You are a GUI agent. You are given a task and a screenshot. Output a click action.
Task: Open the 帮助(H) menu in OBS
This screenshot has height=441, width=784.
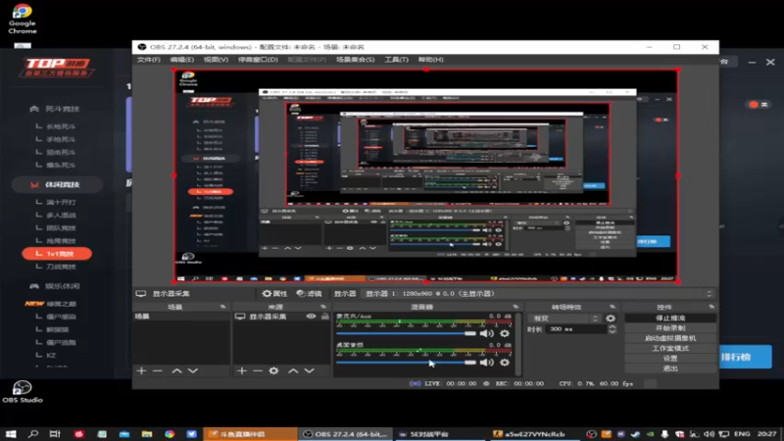431,60
